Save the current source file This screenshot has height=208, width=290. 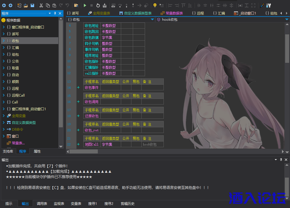(32, 5)
